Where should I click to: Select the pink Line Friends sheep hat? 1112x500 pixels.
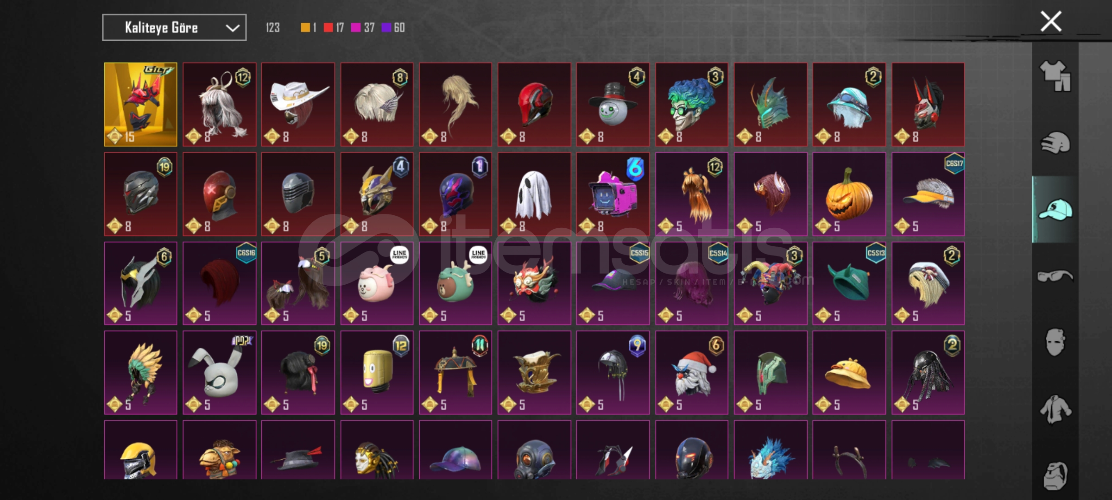point(377,283)
